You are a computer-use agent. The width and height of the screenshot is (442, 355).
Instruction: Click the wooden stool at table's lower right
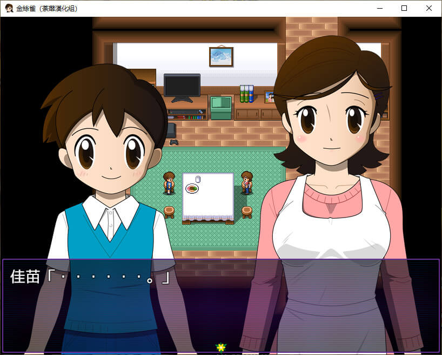tap(247, 212)
